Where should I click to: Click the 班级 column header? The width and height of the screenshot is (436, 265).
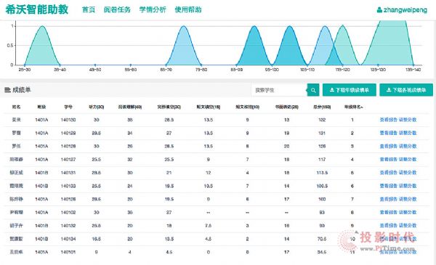point(41,107)
